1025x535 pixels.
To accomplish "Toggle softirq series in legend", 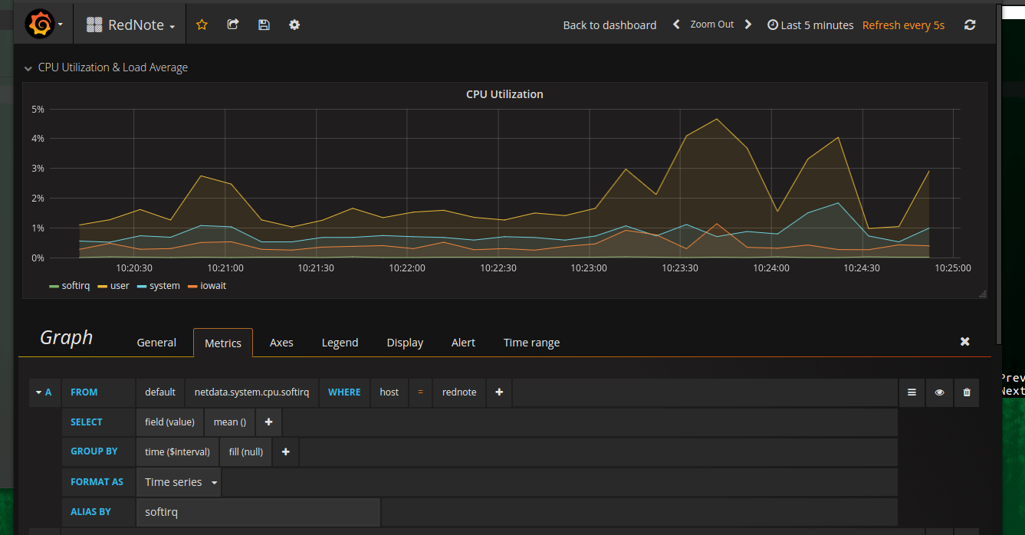I will pyautogui.click(x=76, y=286).
